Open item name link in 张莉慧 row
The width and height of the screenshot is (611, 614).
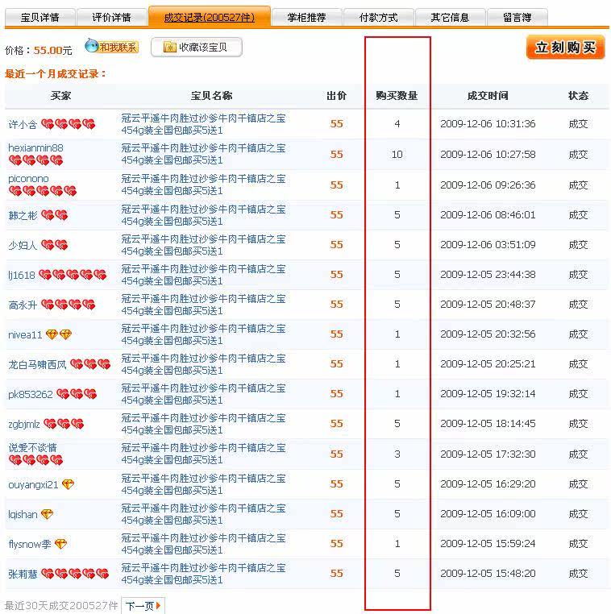point(203,574)
